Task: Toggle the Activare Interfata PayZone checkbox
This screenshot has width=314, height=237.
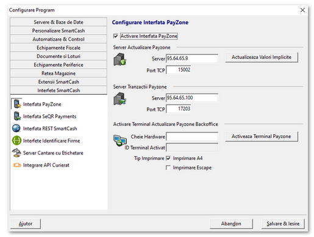Action: tap(116, 36)
